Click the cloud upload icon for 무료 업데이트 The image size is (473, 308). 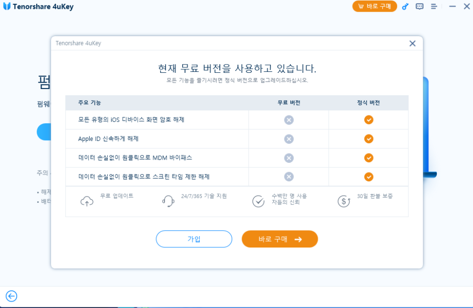click(87, 201)
